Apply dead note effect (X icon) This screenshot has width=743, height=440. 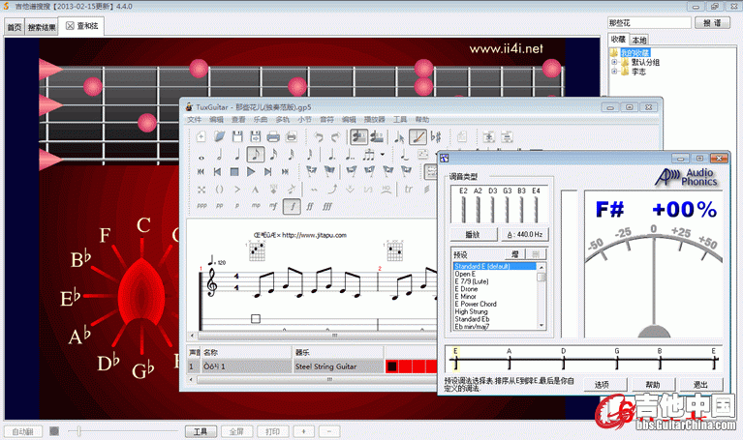coord(201,190)
